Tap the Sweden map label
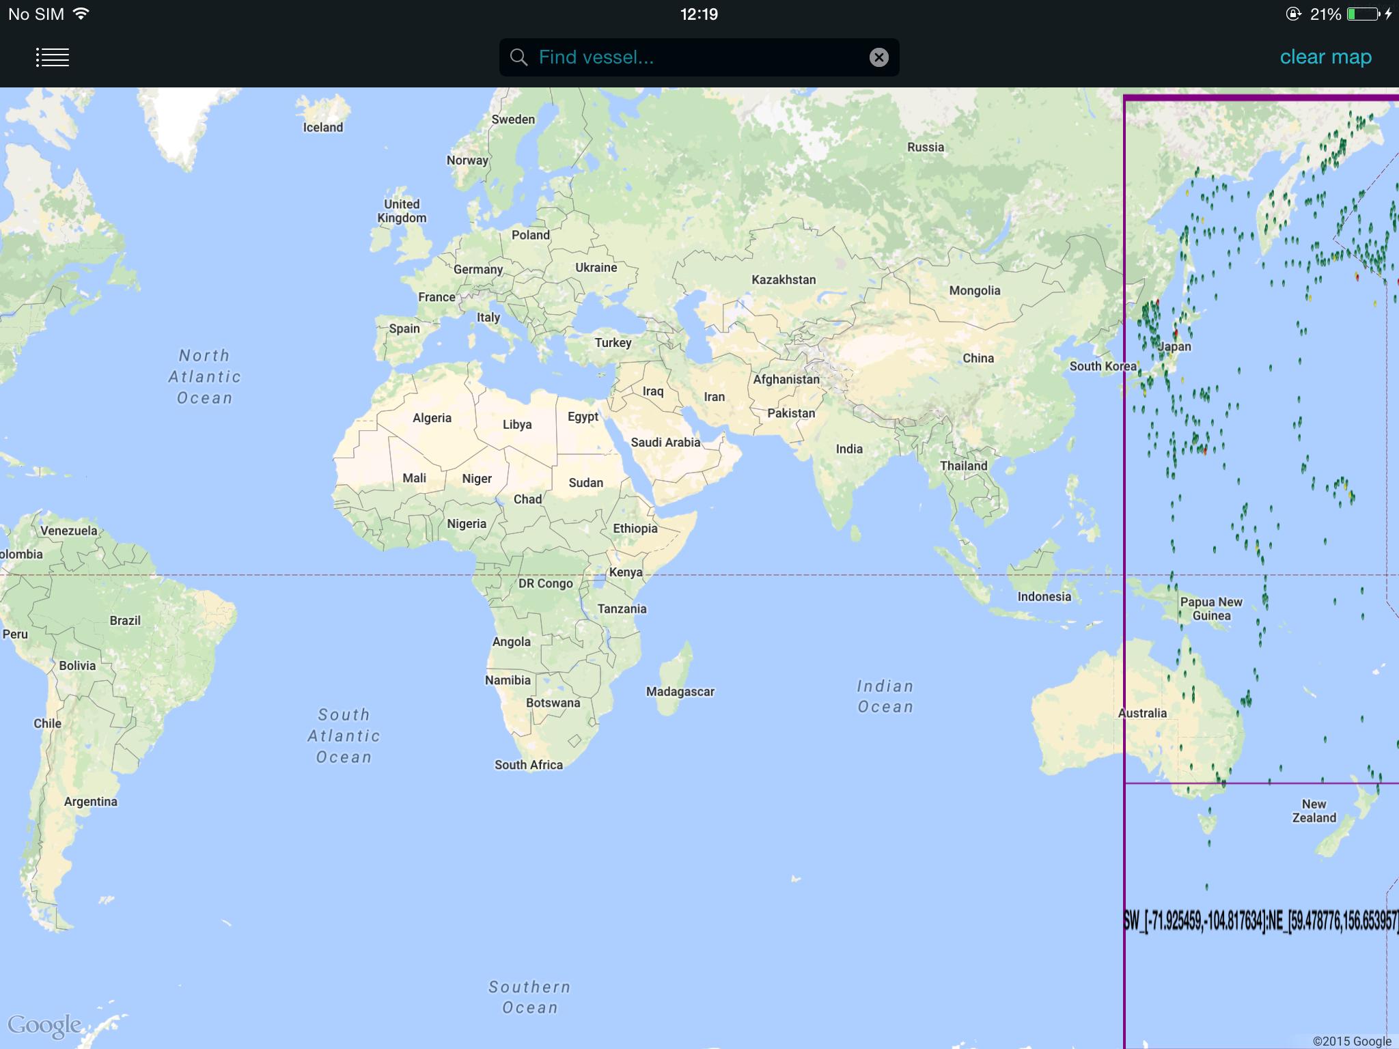Image resolution: width=1399 pixels, height=1049 pixels. (513, 119)
